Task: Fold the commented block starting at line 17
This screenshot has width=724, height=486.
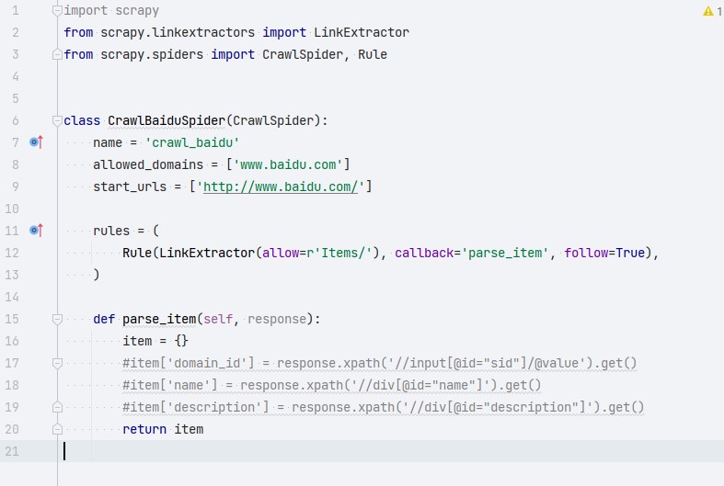Action: tap(58, 363)
